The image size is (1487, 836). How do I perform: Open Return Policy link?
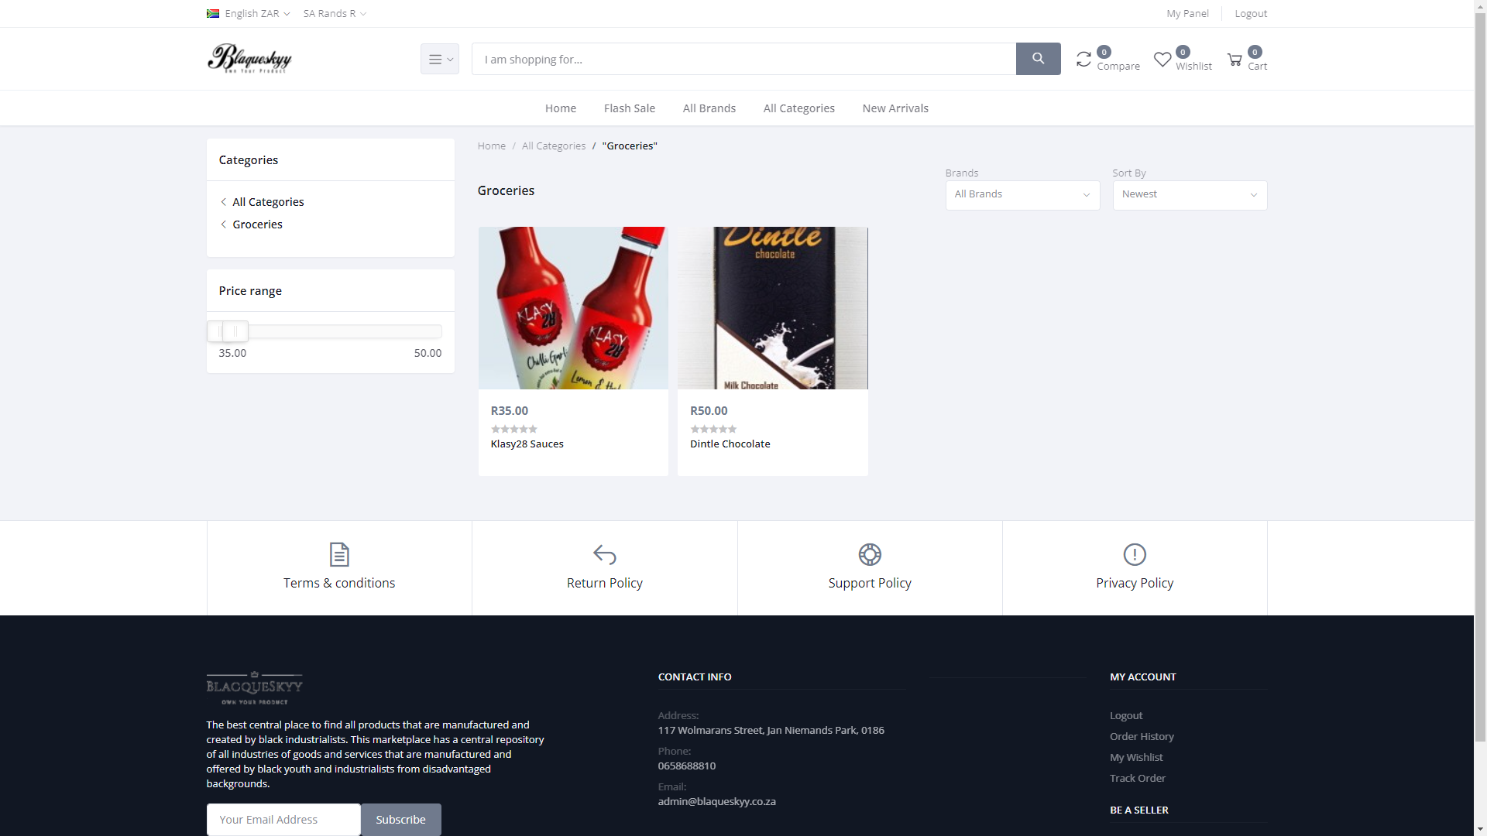click(604, 583)
